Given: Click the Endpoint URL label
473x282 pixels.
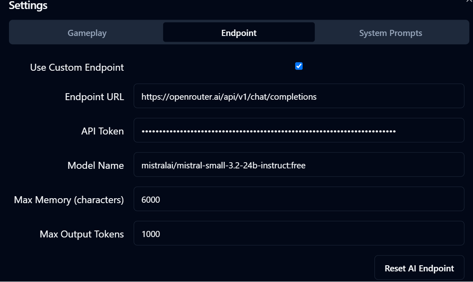Looking at the screenshot, I should tap(94, 97).
